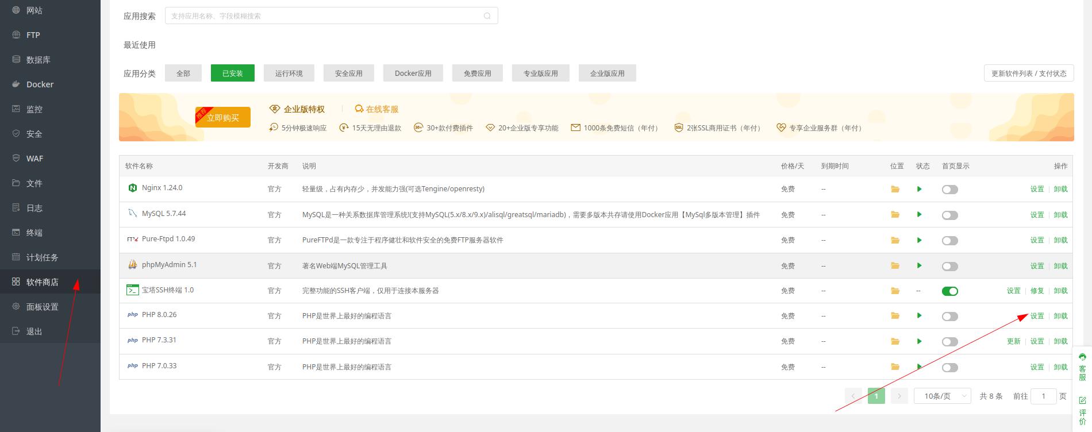Click 更新软件列表 / 支付状态 button
The height and width of the screenshot is (432, 1092).
(x=1028, y=74)
